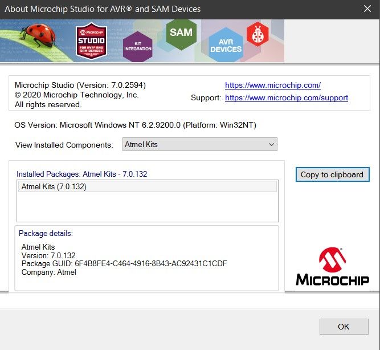The width and height of the screenshot is (380, 350).
Task: Click the ladybug photo on leaf
Action: click(x=38, y=35)
